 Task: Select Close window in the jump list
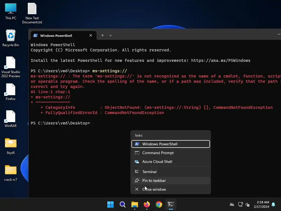pos(171,189)
